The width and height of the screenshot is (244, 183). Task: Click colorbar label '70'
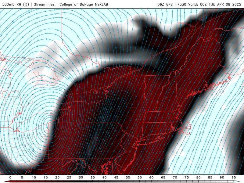click(x=175, y=178)
